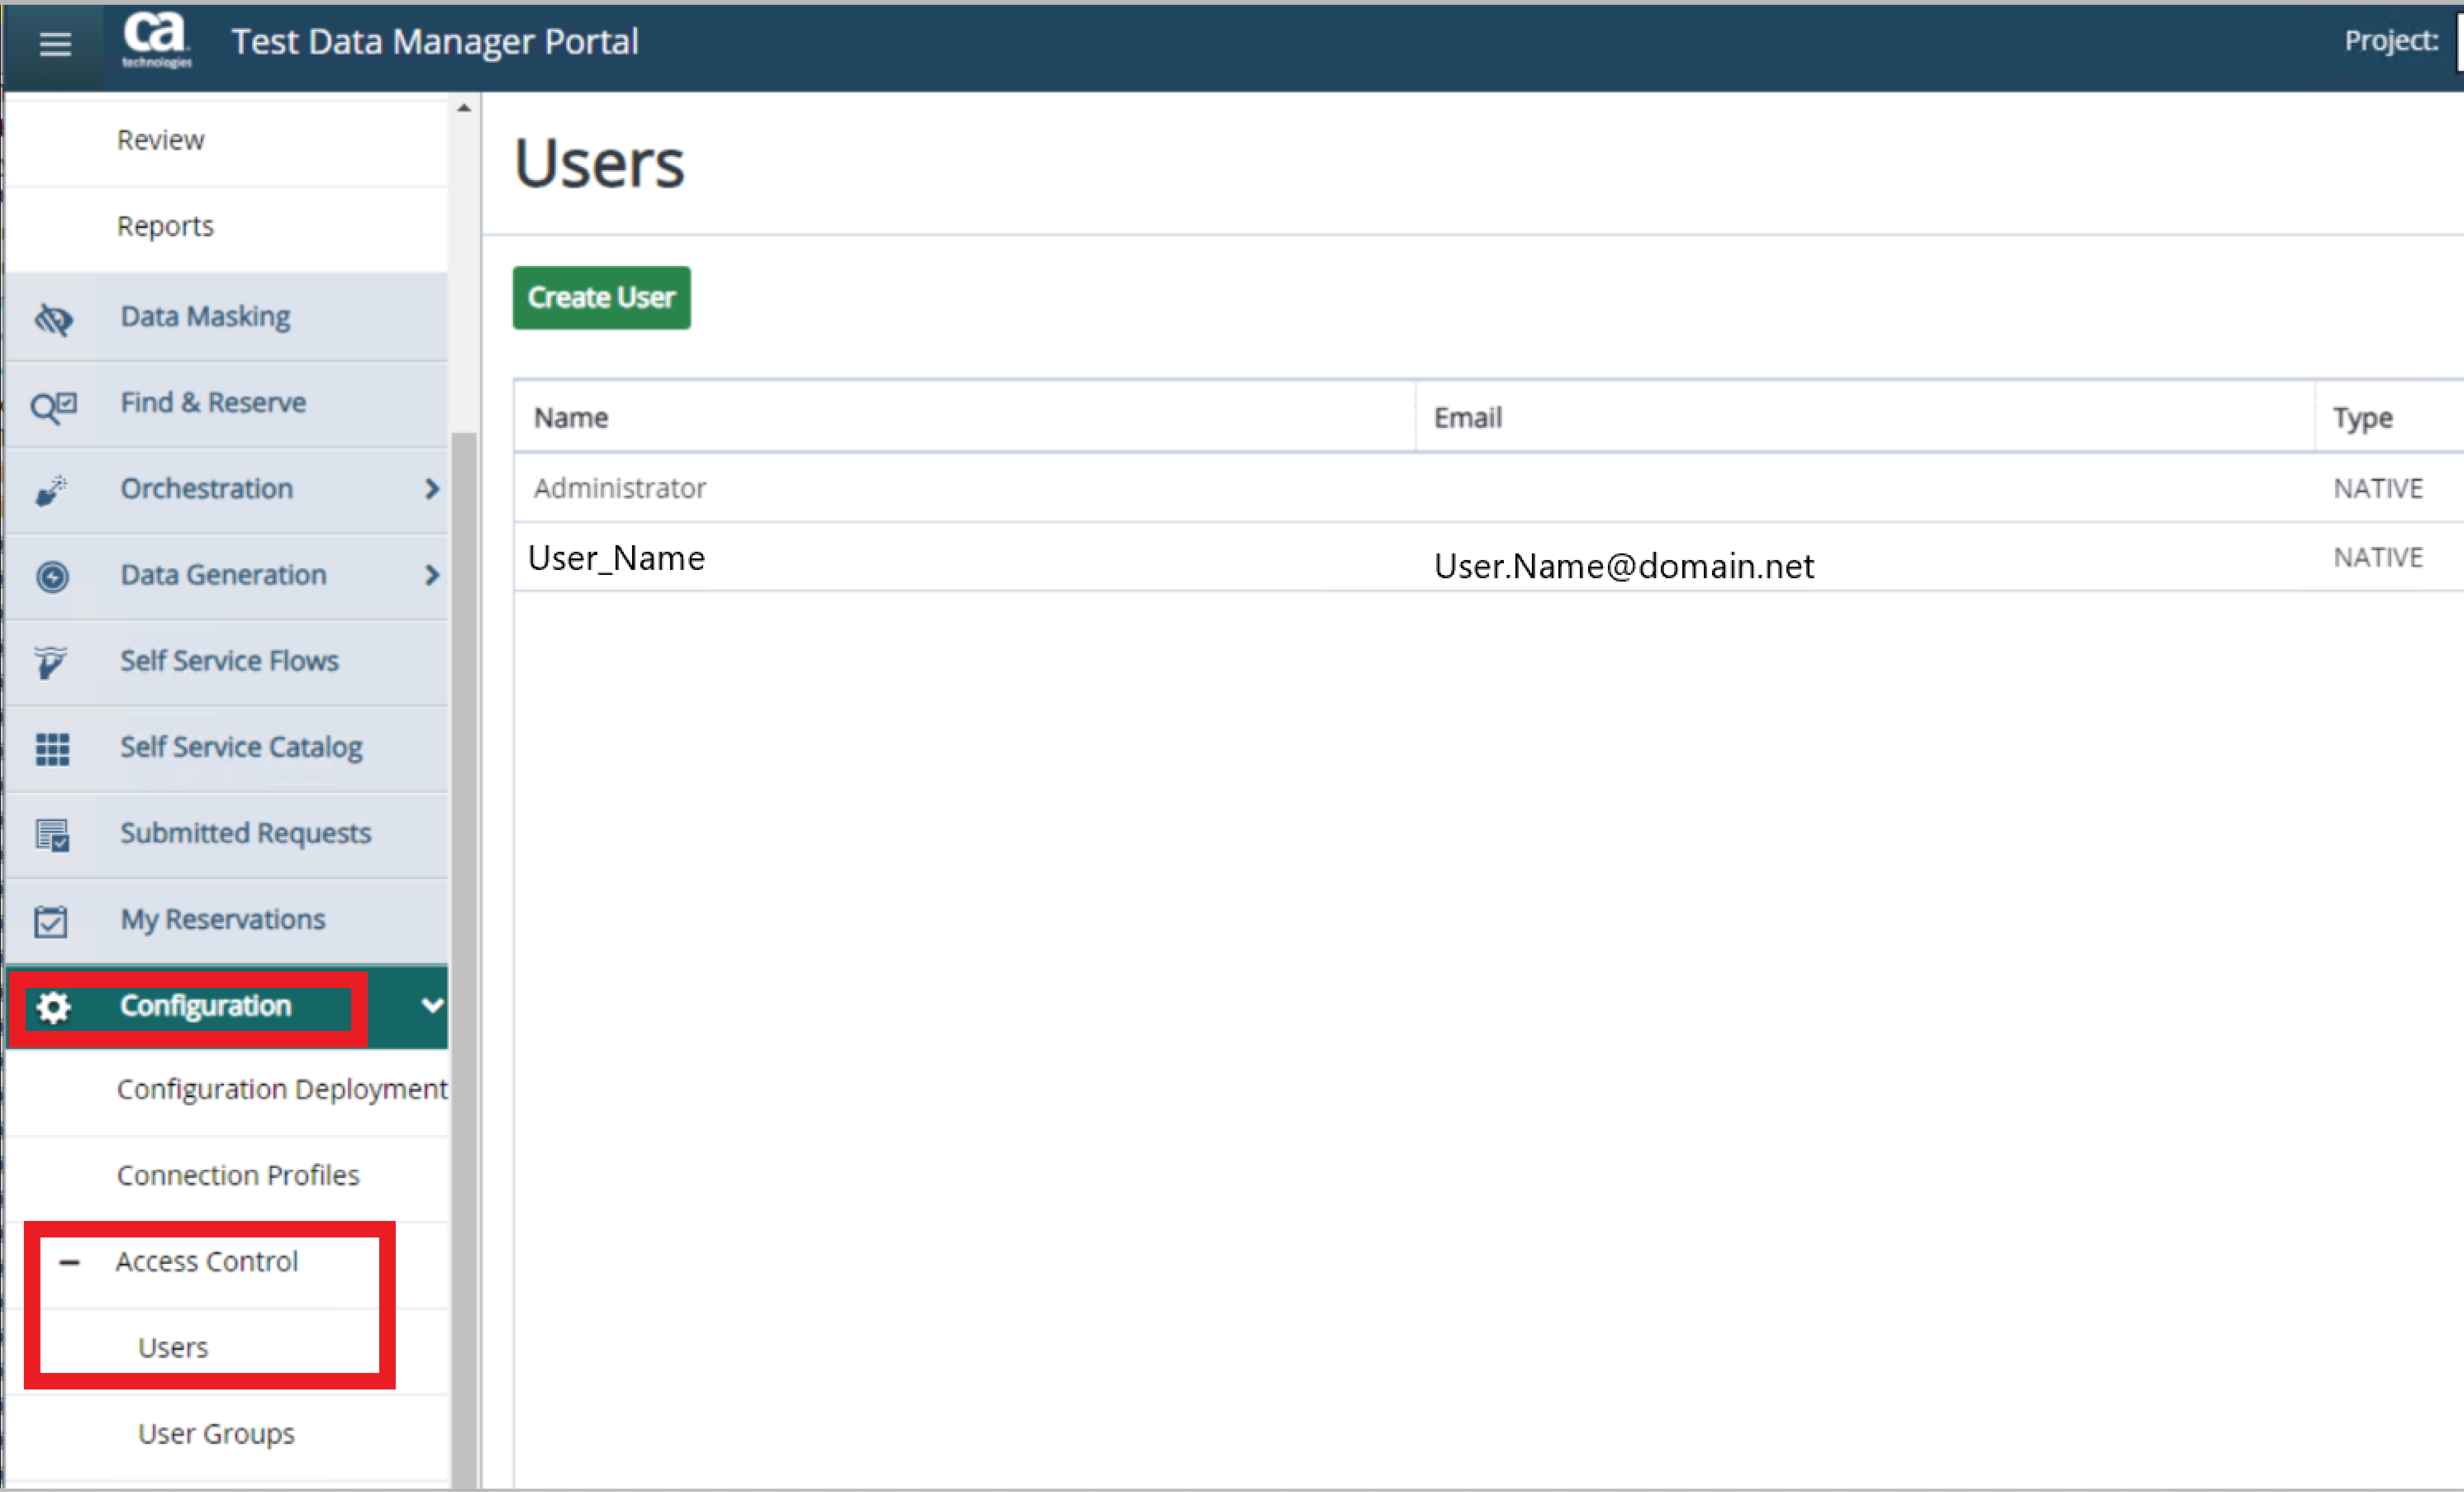Click the Data Masking eye icon
Image resolution: width=2464 pixels, height=1492 pixels.
coord(53,318)
